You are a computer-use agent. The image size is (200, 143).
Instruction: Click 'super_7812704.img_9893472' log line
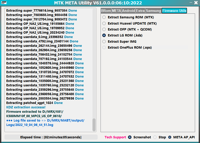42,19
